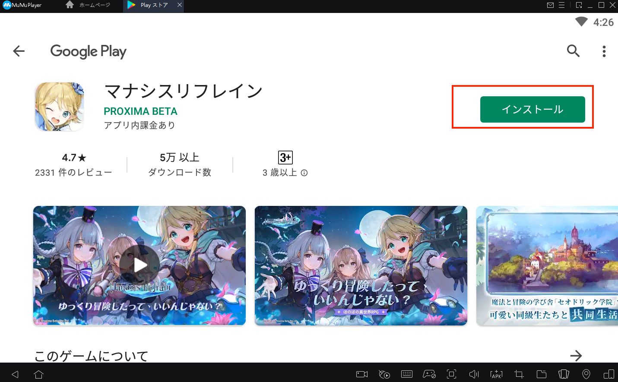Open keyboard mapping settings
This screenshot has height=382, width=618.
pyautogui.click(x=407, y=374)
